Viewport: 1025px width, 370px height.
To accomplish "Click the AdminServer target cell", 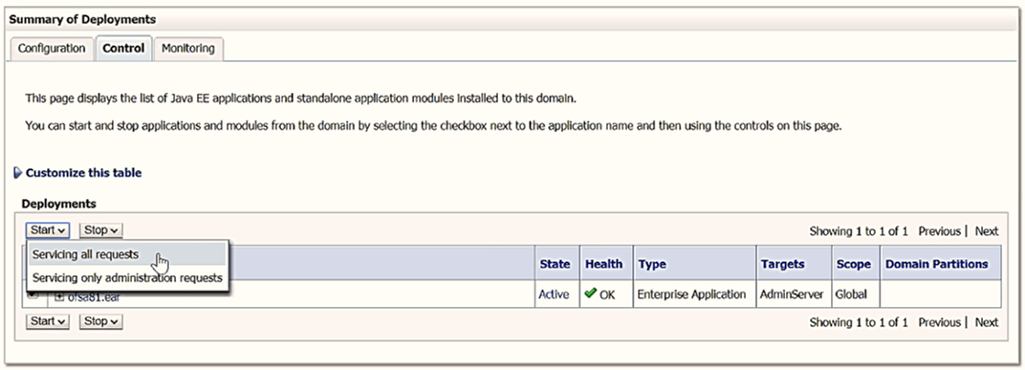I will [793, 294].
